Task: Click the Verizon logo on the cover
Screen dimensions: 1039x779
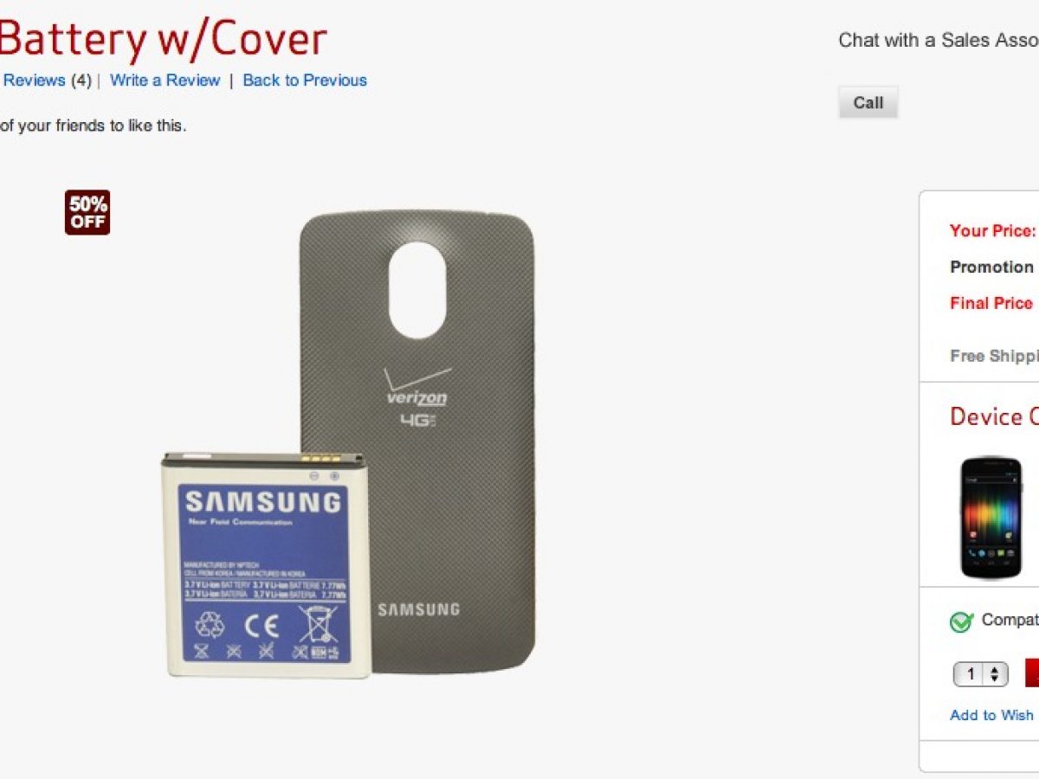Action: click(416, 388)
